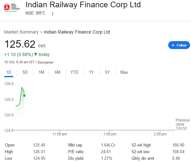The image size is (191, 162).
Task: Click the Indian Railway Finance Corp Ltd title
Action: coord(83,5)
